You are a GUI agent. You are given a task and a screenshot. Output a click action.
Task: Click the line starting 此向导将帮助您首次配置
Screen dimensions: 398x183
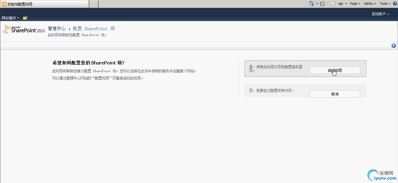pos(124,71)
